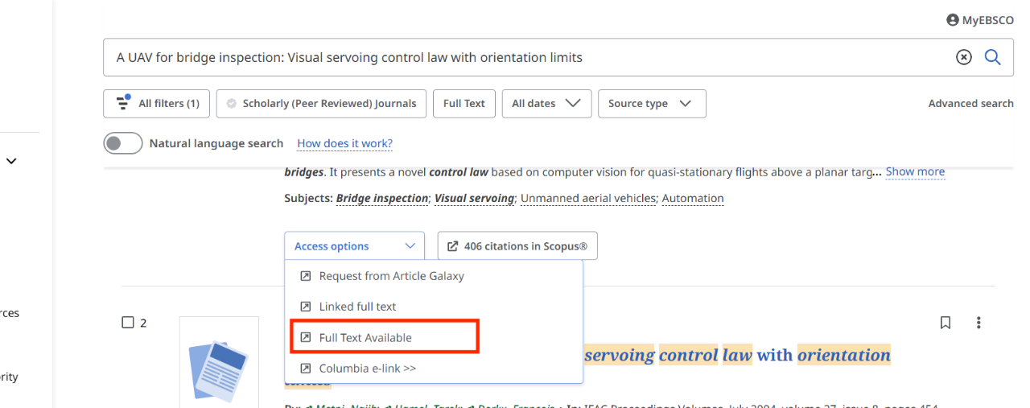The image size is (1030, 408).
Task: Select Request from Article Galaxy option
Action: point(391,276)
